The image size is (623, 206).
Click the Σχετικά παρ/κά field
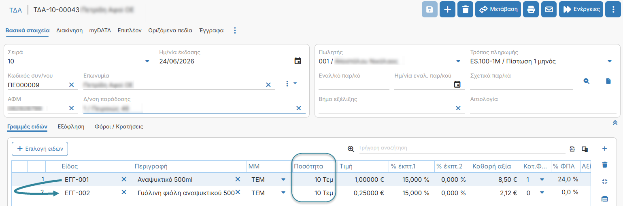pos(521,84)
